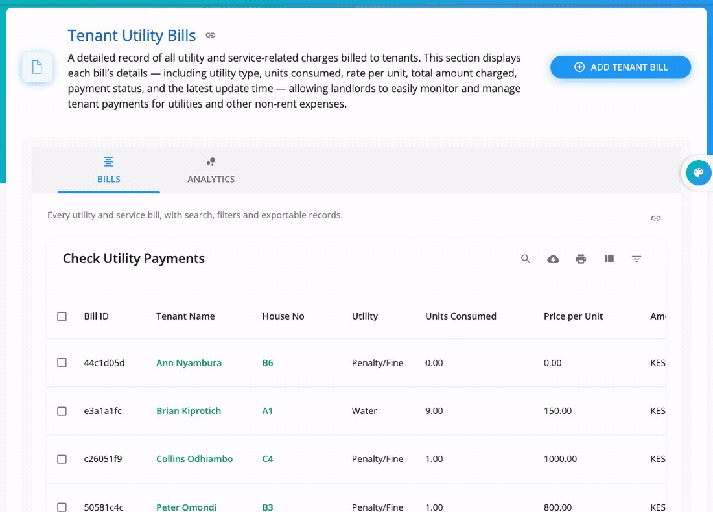
Task: Open the table filter options
Action: click(x=636, y=259)
